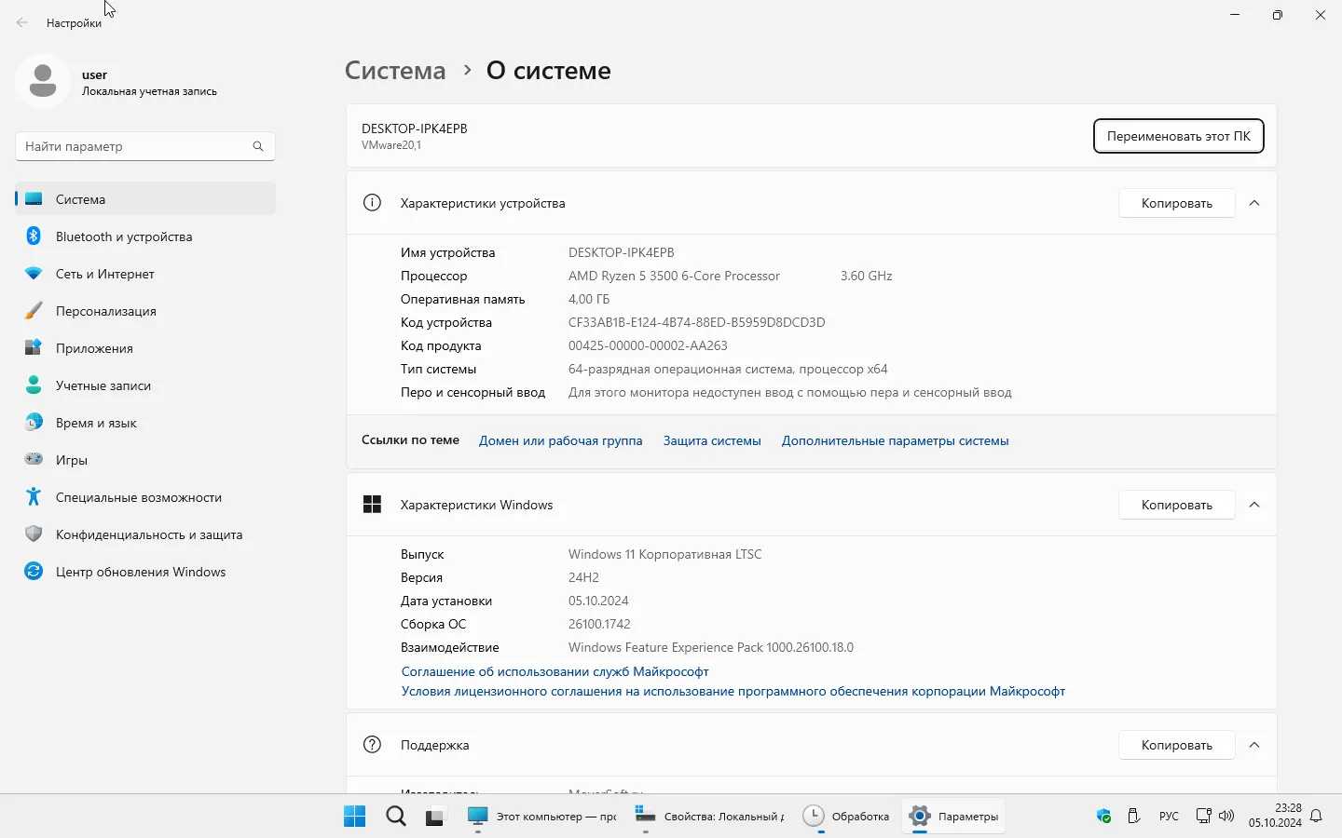The height and width of the screenshot is (838, 1342).
Task: Select Специальные возможности in sidebar
Action: (138, 497)
